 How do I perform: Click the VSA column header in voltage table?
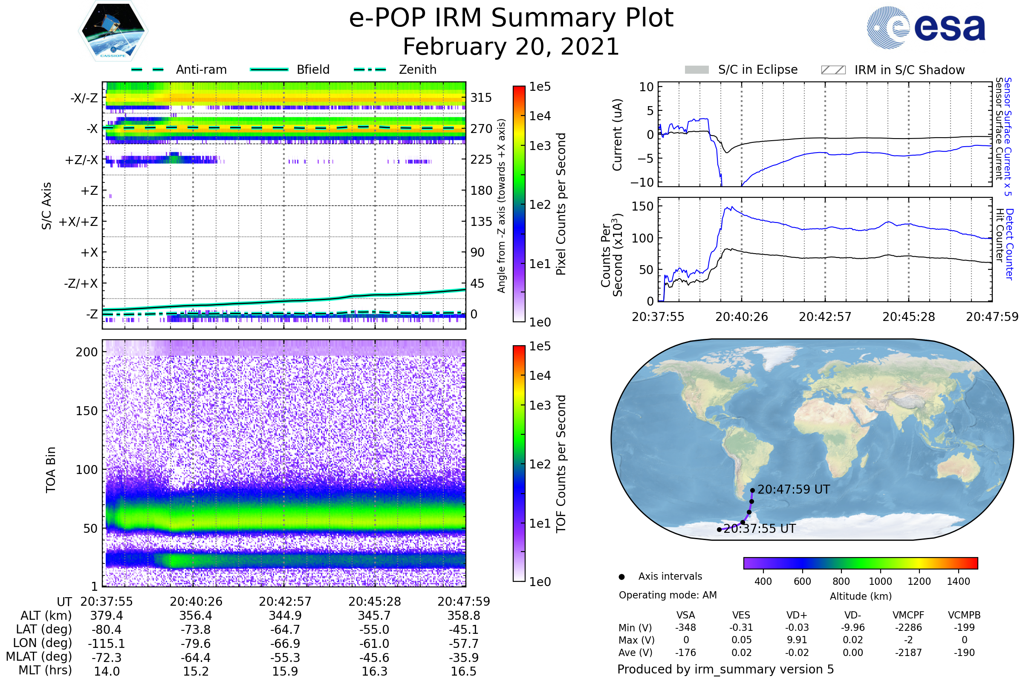pos(685,615)
